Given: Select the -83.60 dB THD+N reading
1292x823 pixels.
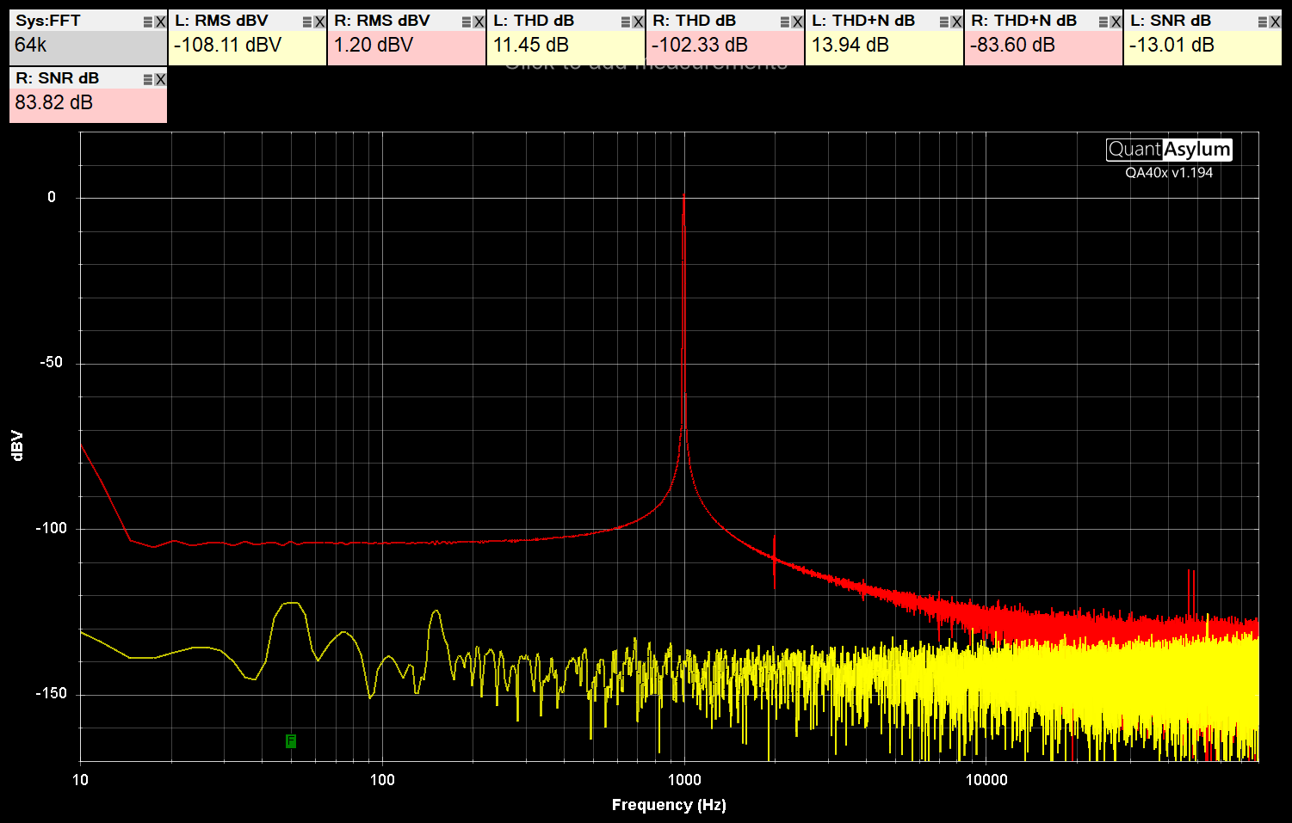Looking at the screenshot, I should [1012, 45].
